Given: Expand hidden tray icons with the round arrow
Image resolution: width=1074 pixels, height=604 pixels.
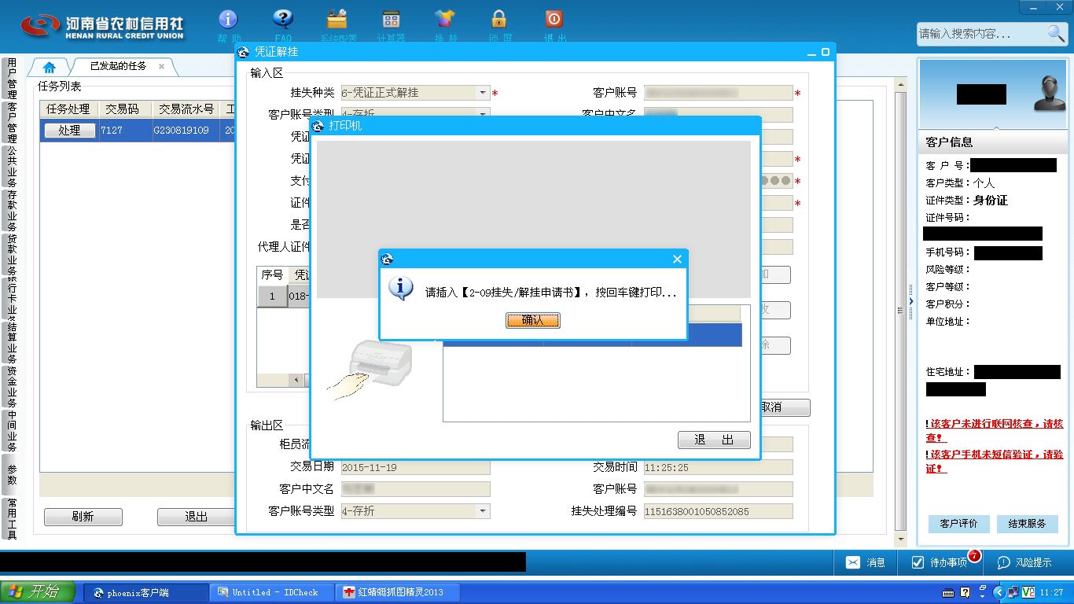Looking at the screenshot, I should (x=999, y=592).
